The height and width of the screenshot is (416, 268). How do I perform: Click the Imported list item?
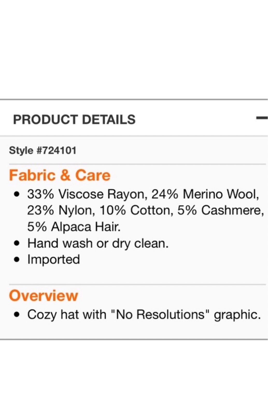[54, 260]
